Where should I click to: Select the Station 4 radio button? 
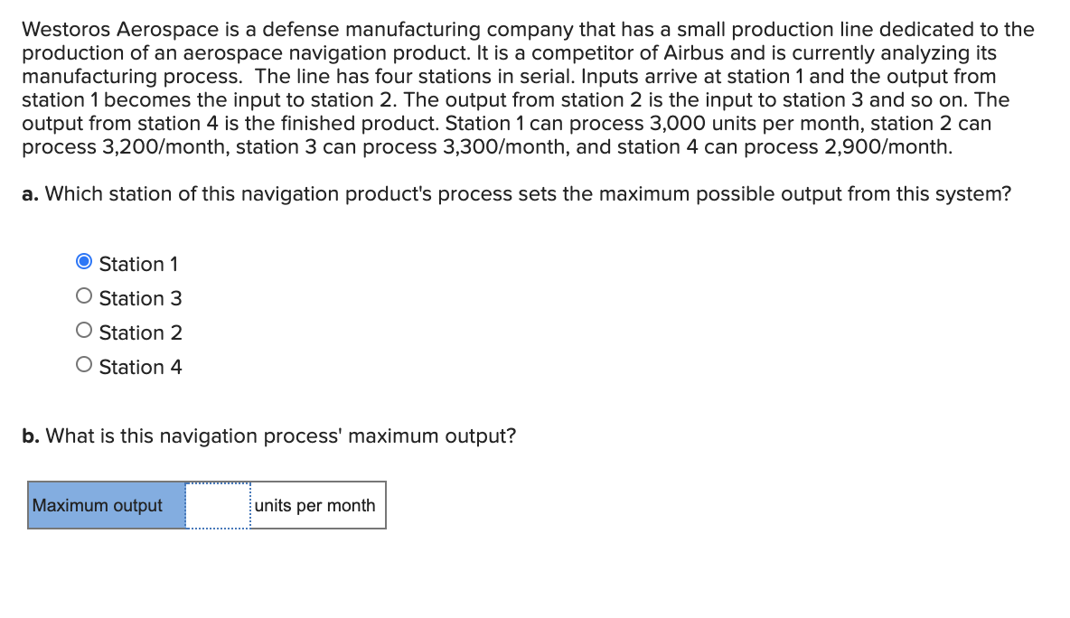point(83,366)
